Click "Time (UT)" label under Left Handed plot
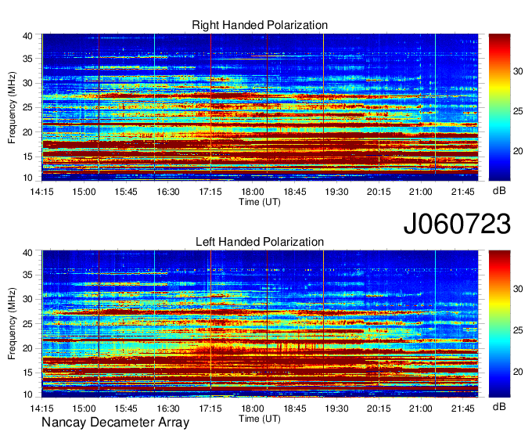 point(260,419)
